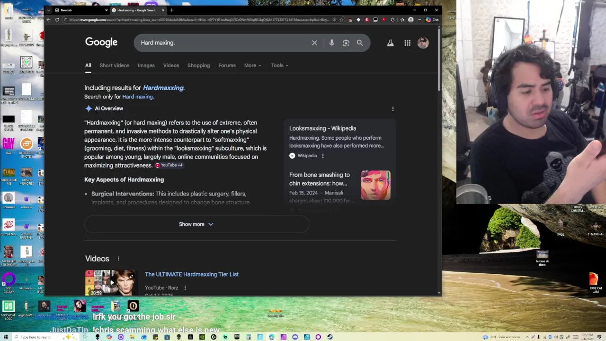Open the YouTube +4 sources chip
Screen dimensions: 606x341
(x=169, y=165)
